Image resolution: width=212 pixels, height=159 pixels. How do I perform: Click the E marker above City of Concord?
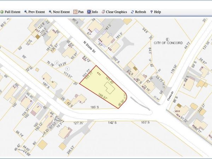click(x=167, y=40)
